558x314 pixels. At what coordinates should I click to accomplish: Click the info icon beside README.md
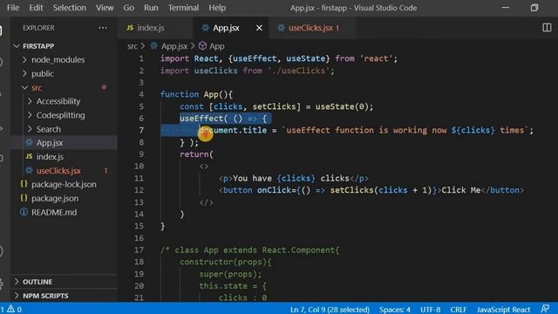24,212
